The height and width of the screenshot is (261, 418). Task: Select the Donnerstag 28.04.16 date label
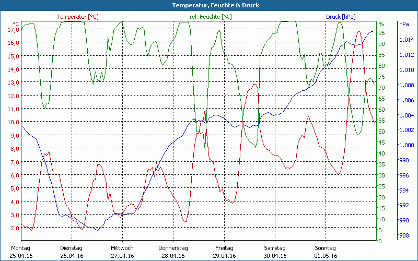[173, 252]
